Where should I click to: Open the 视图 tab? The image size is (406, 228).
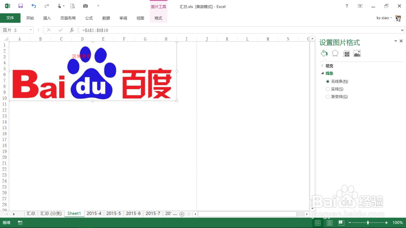coord(140,18)
